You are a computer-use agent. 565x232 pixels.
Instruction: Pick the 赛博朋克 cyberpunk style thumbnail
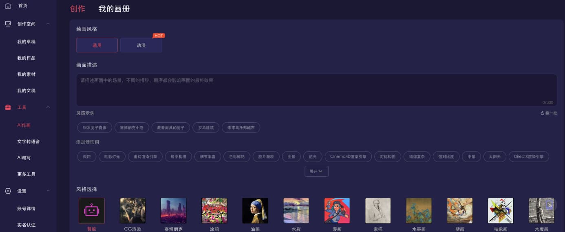point(174,210)
